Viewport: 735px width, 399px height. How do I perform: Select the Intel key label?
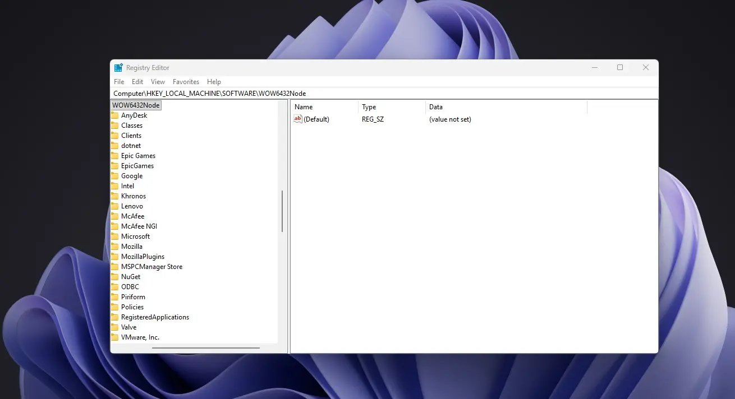point(127,186)
